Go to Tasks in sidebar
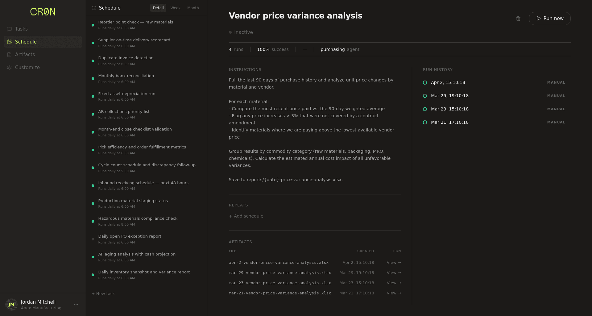This screenshot has width=592, height=316. coord(43,29)
